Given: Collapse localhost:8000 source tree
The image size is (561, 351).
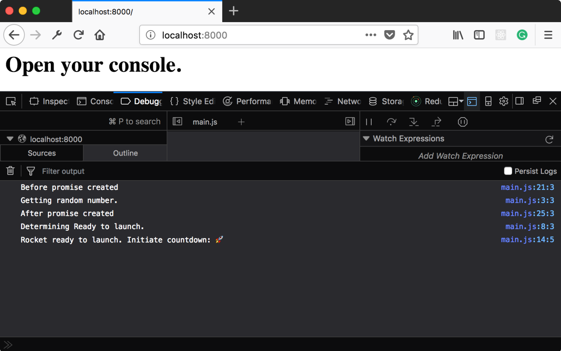Looking at the screenshot, I should tap(10, 139).
